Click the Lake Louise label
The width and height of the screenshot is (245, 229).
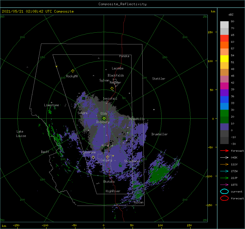21,134
